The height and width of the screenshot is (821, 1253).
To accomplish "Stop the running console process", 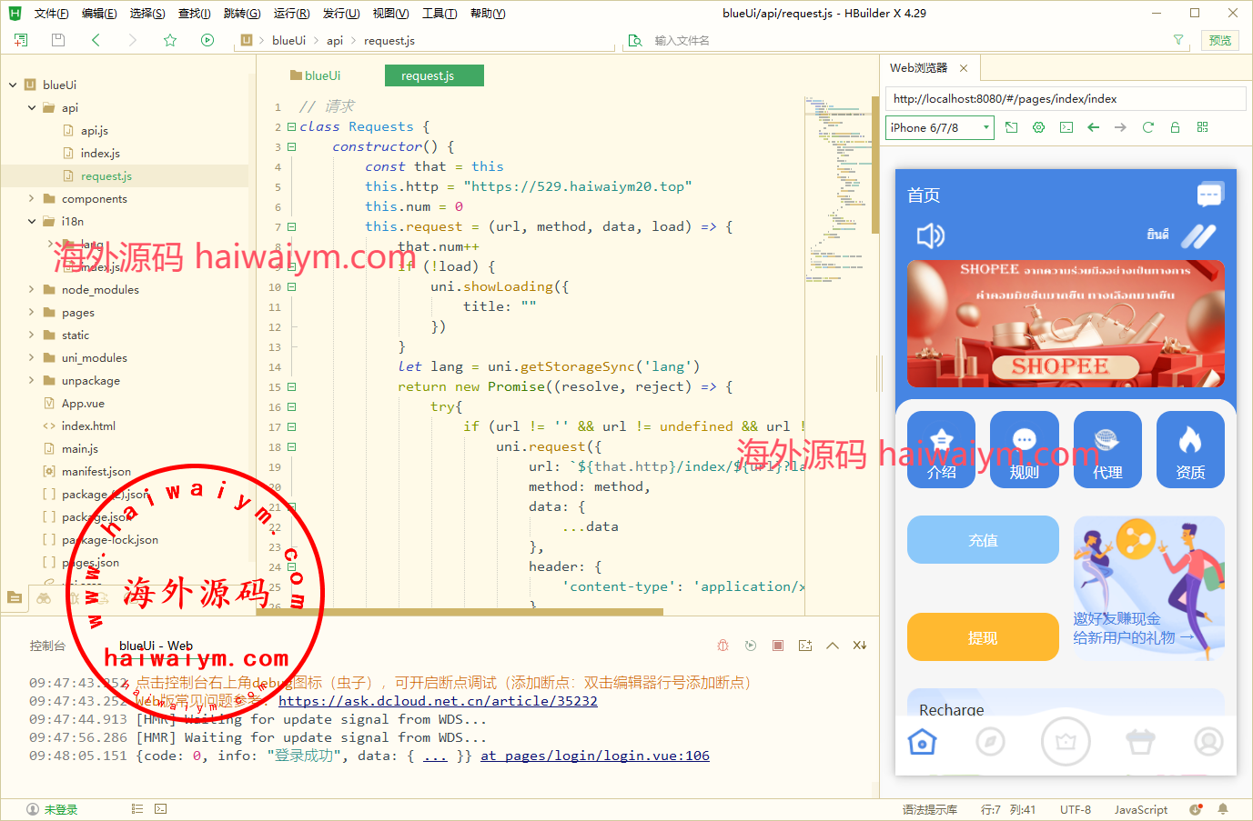I will 778,646.
